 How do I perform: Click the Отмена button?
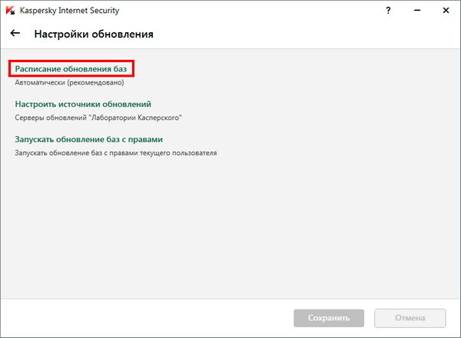pos(410,318)
